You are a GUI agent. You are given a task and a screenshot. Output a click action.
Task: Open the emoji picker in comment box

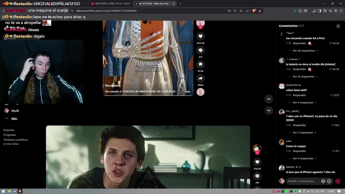[x=329, y=181]
